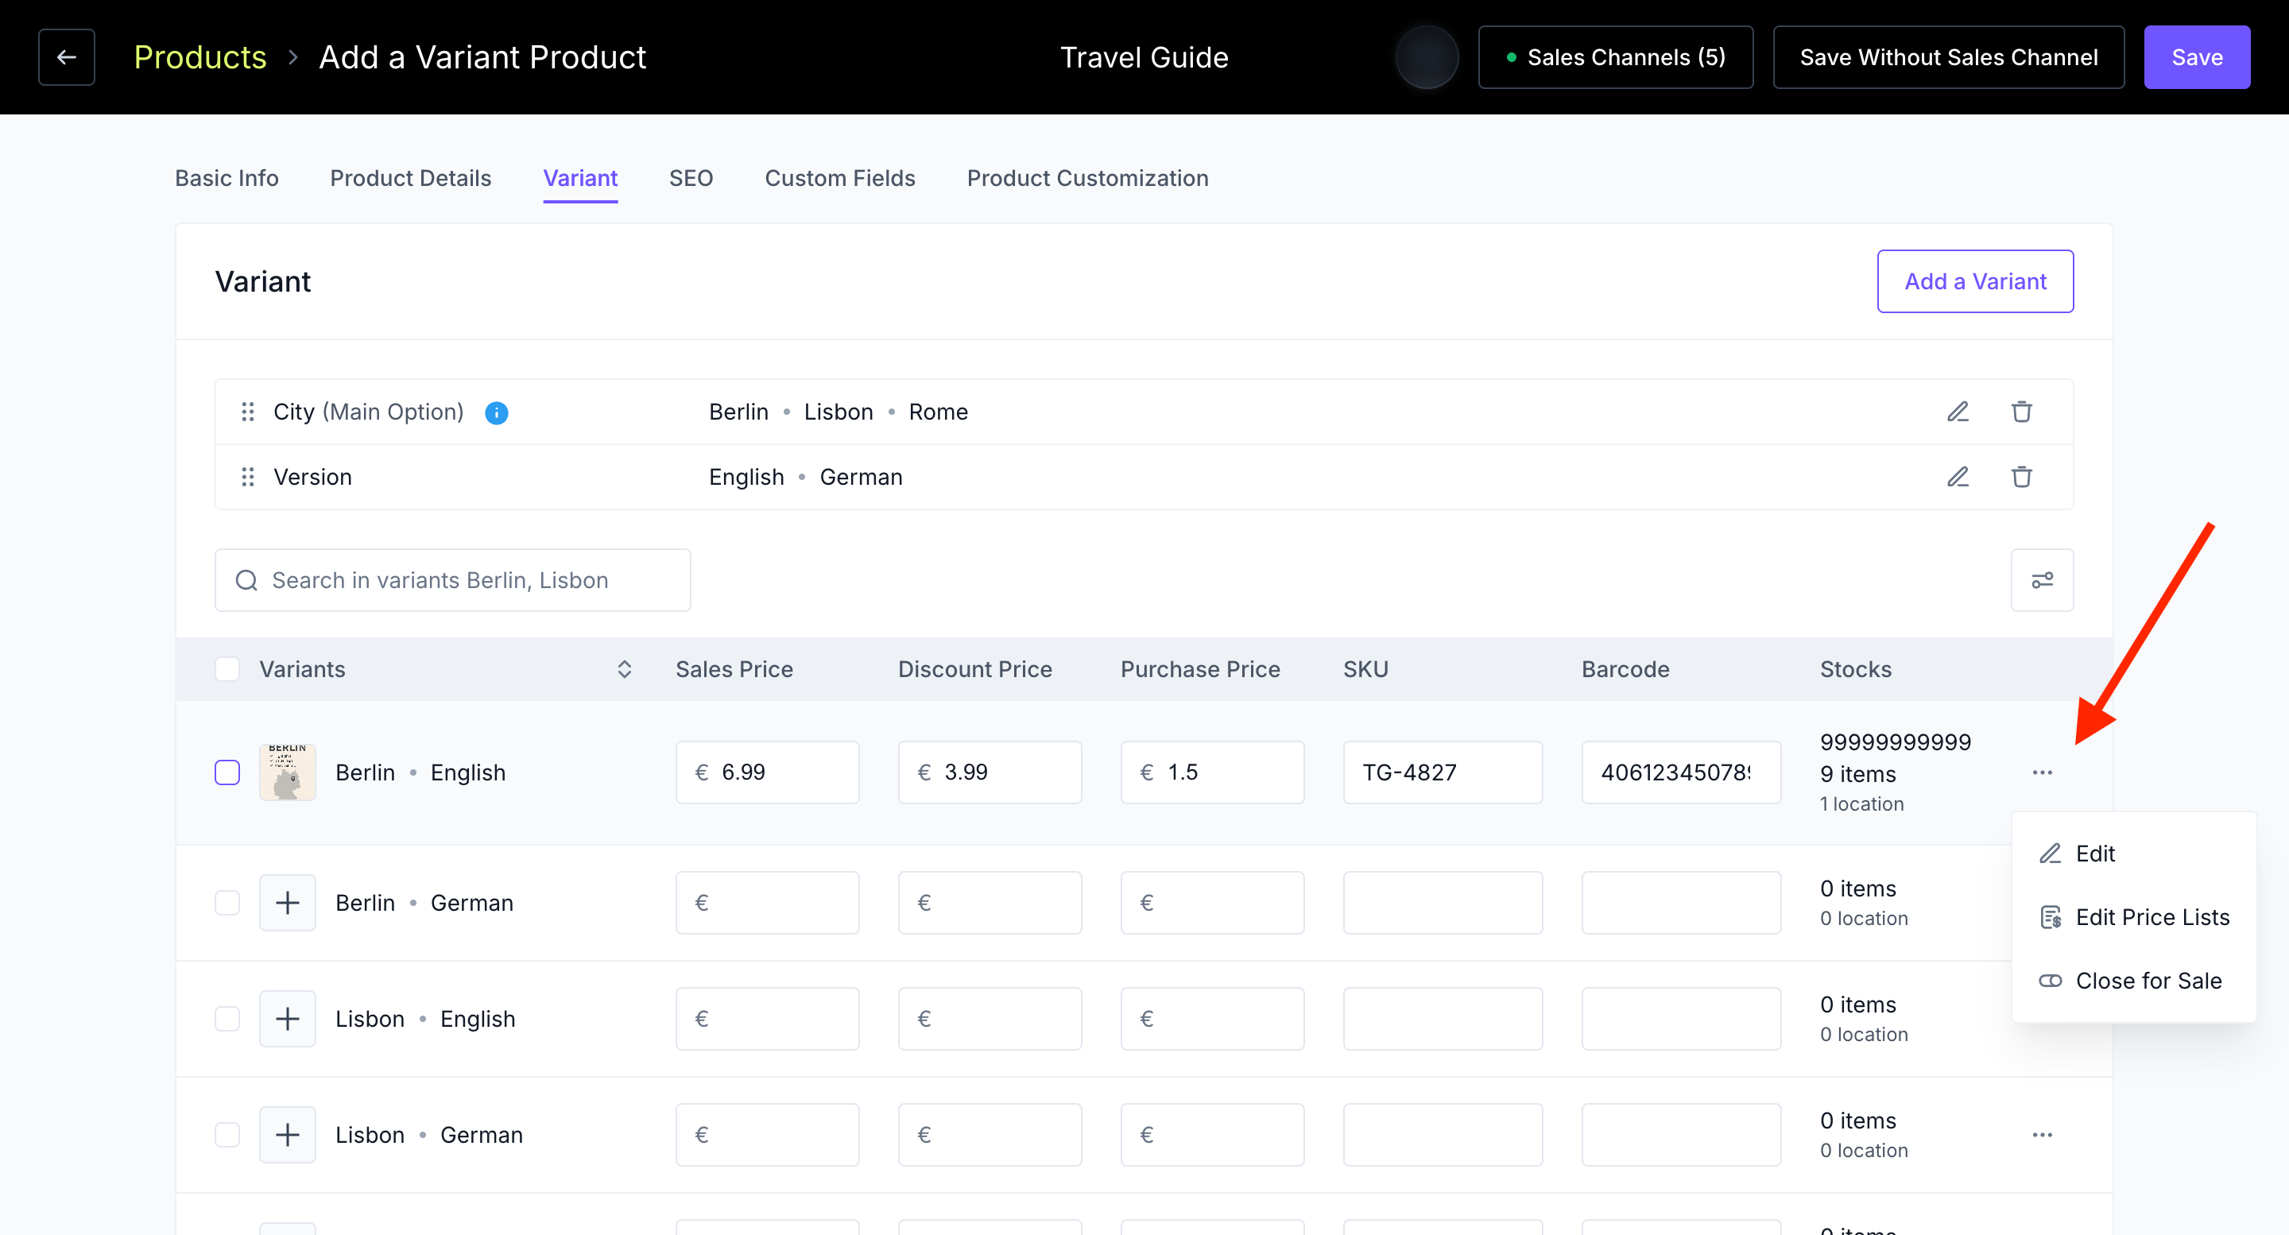Screen dimensions: 2289x1235
Task: Click Lisbon English discount price field
Action: pyautogui.click(x=990, y=1018)
